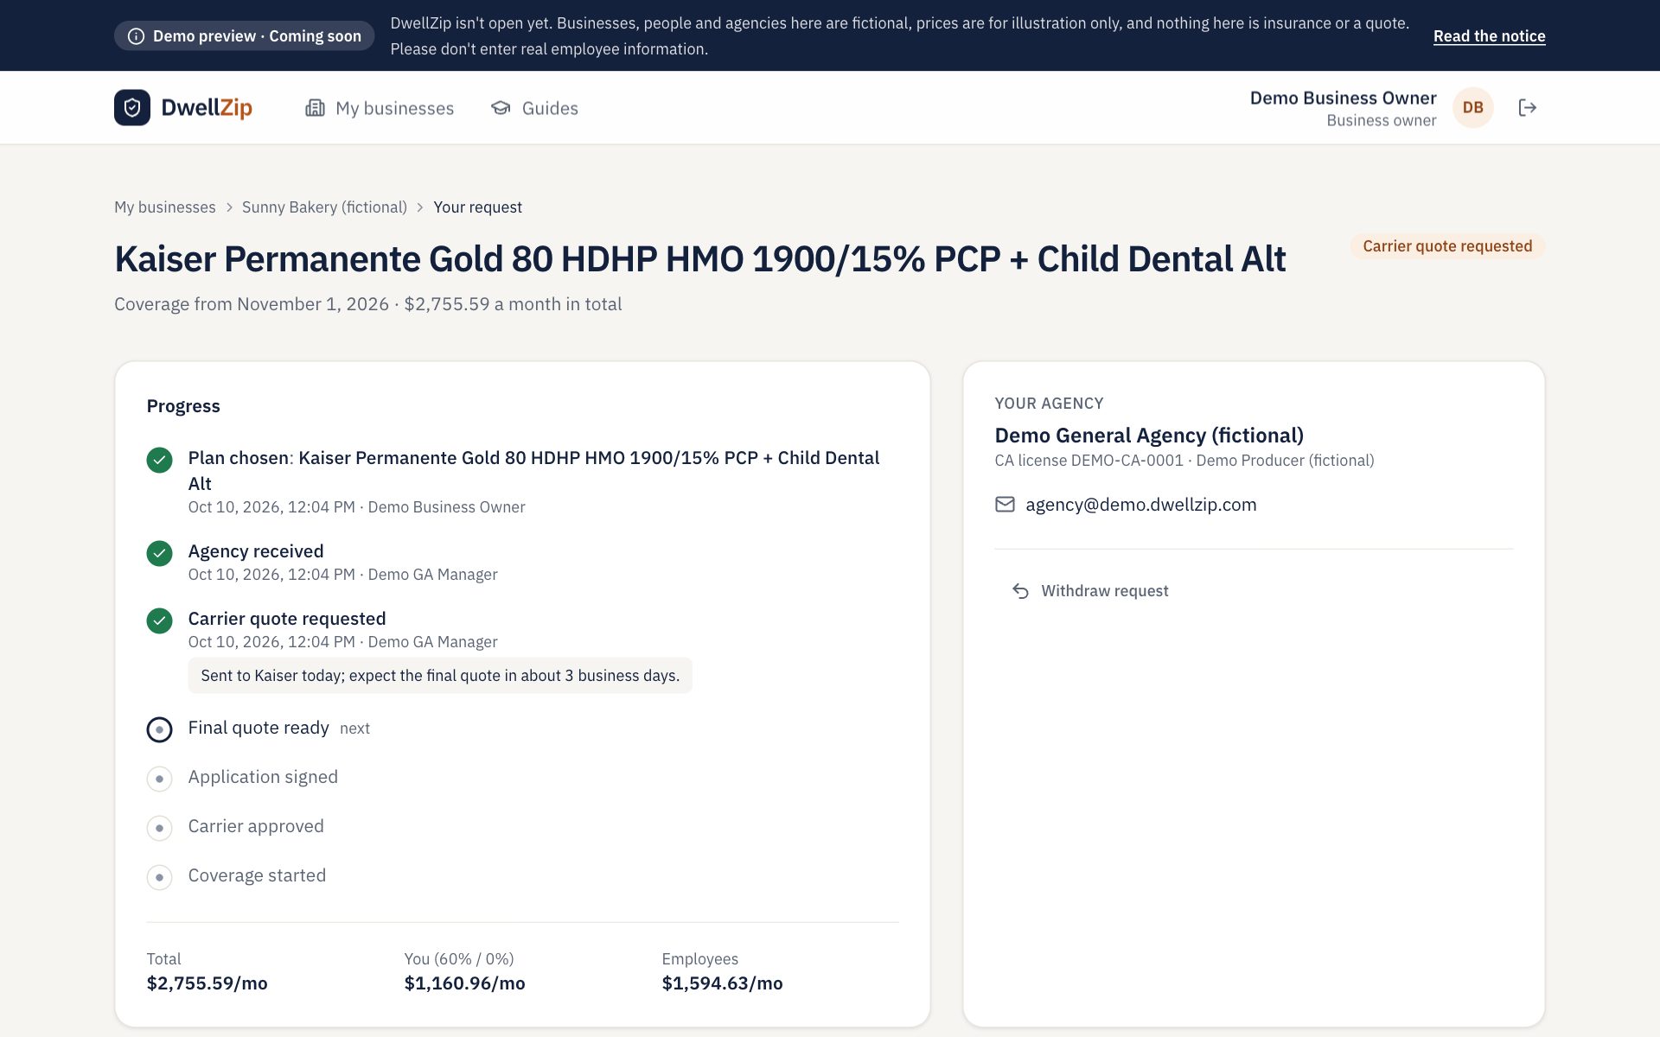Screen dimensions: 1660x1037
Task: Click the Progress heading
Action: pos(183,406)
